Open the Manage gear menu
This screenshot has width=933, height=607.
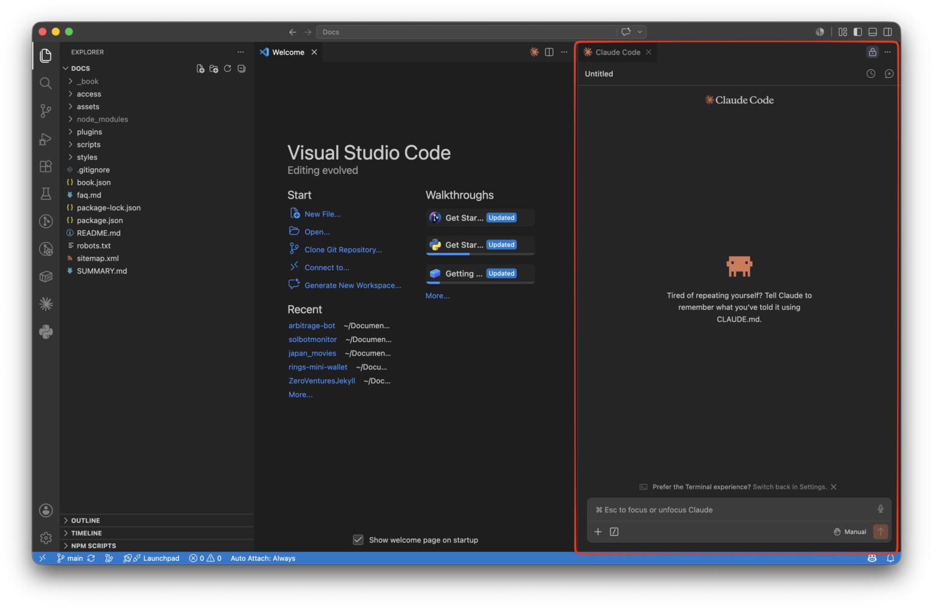(x=46, y=538)
